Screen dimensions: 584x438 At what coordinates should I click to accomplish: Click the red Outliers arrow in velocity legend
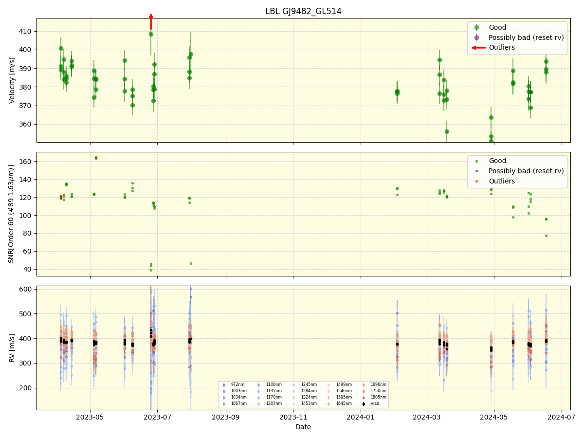479,48
